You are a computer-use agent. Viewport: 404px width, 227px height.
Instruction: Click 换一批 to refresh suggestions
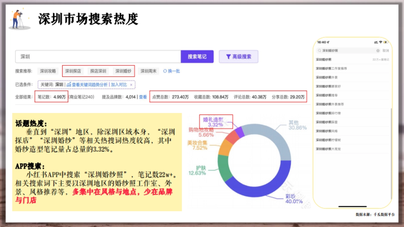click(x=173, y=71)
